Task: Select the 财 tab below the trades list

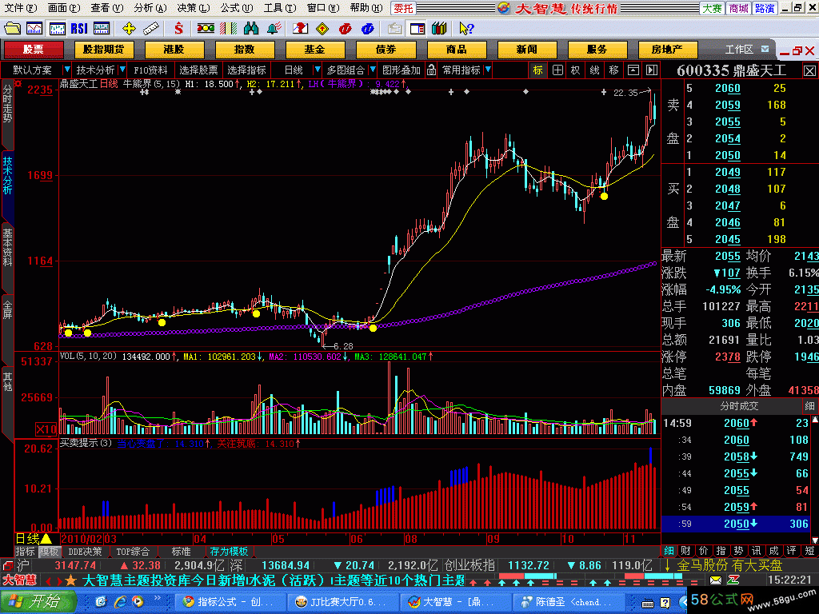Action: [x=685, y=551]
